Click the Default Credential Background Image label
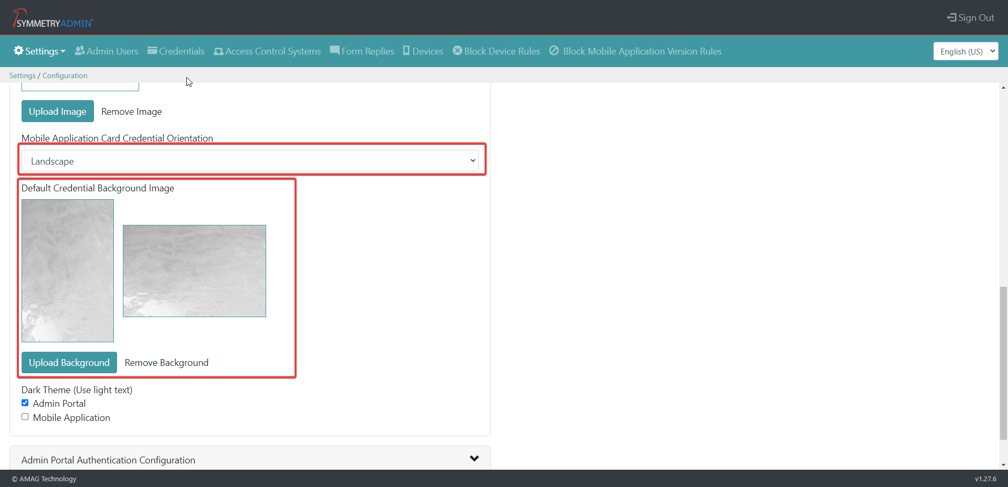This screenshot has width=1008, height=487. [98, 188]
